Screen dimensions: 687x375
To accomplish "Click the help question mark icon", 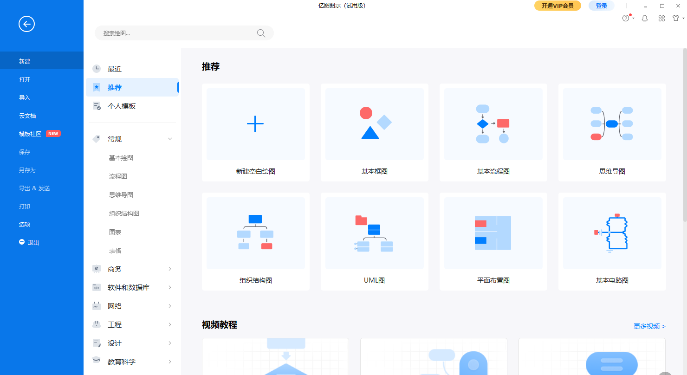I will 626,18.
